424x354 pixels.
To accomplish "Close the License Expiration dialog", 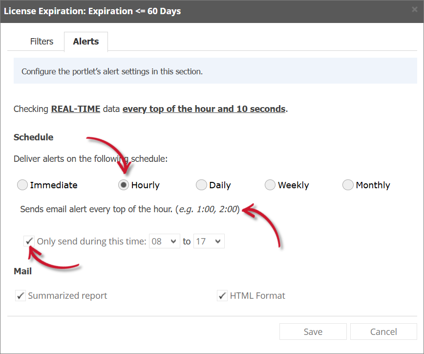I will pyautogui.click(x=415, y=9).
